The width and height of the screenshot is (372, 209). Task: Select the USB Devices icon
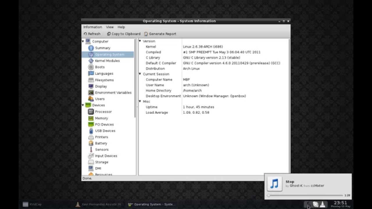(91, 131)
